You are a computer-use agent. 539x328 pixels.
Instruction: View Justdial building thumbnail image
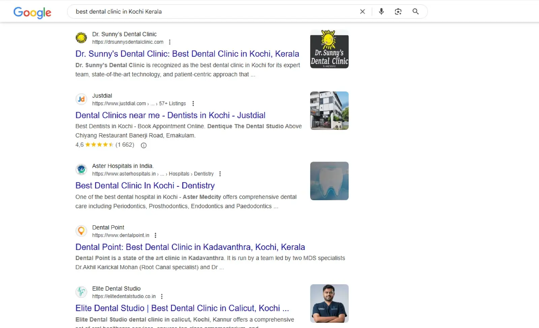click(x=329, y=111)
